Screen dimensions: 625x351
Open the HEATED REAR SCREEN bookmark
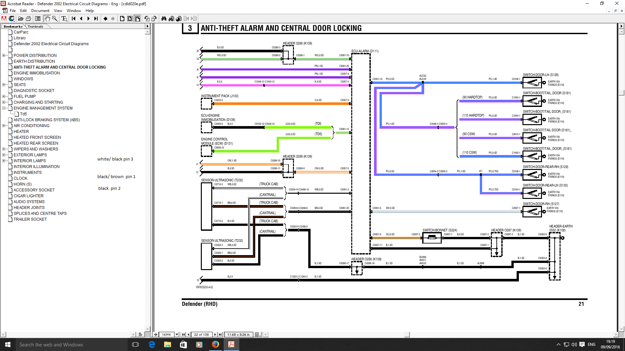pyautogui.click(x=36, y=143)
